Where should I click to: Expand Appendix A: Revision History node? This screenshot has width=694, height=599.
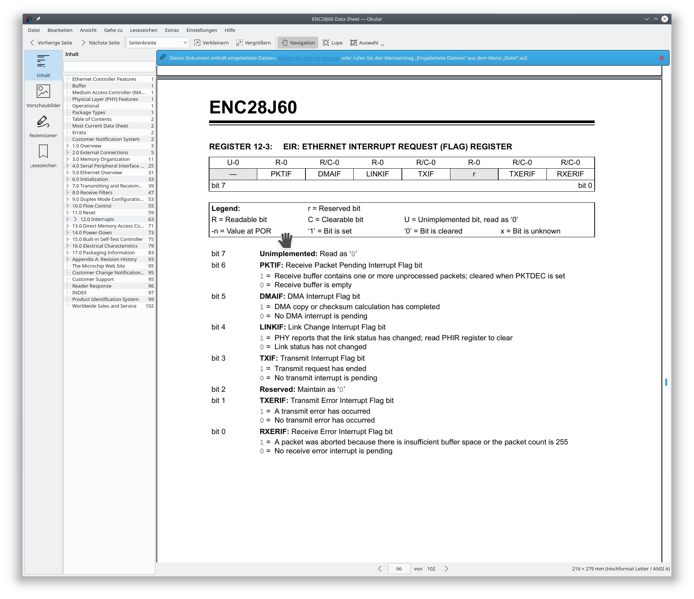point(67,259)
